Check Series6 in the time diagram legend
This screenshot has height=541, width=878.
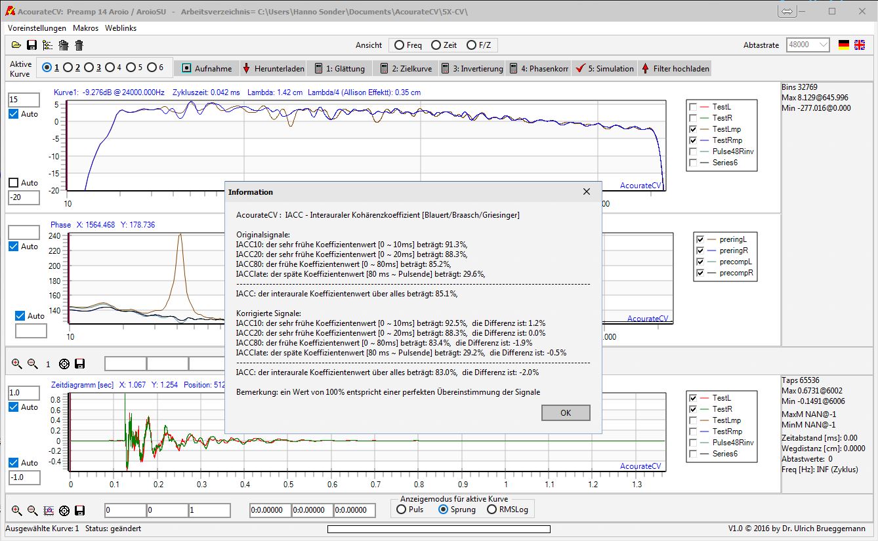point(693,454)
